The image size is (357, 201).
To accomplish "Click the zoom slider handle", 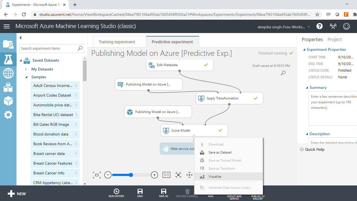I will coord(131,175).
